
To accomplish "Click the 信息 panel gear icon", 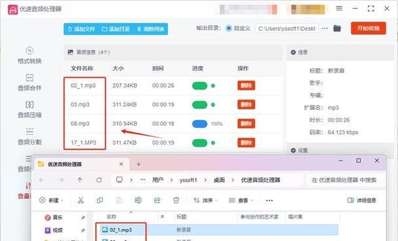I will (293, 52).
